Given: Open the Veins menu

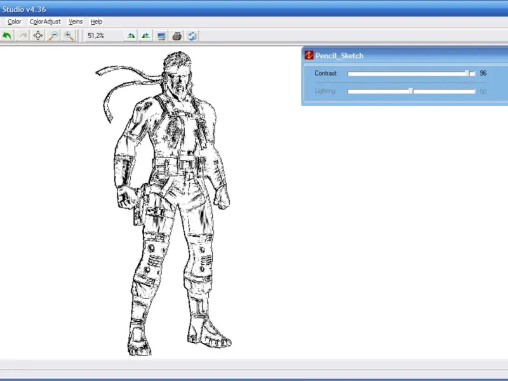Looking at the screenshot, I should tap(76, 22).
